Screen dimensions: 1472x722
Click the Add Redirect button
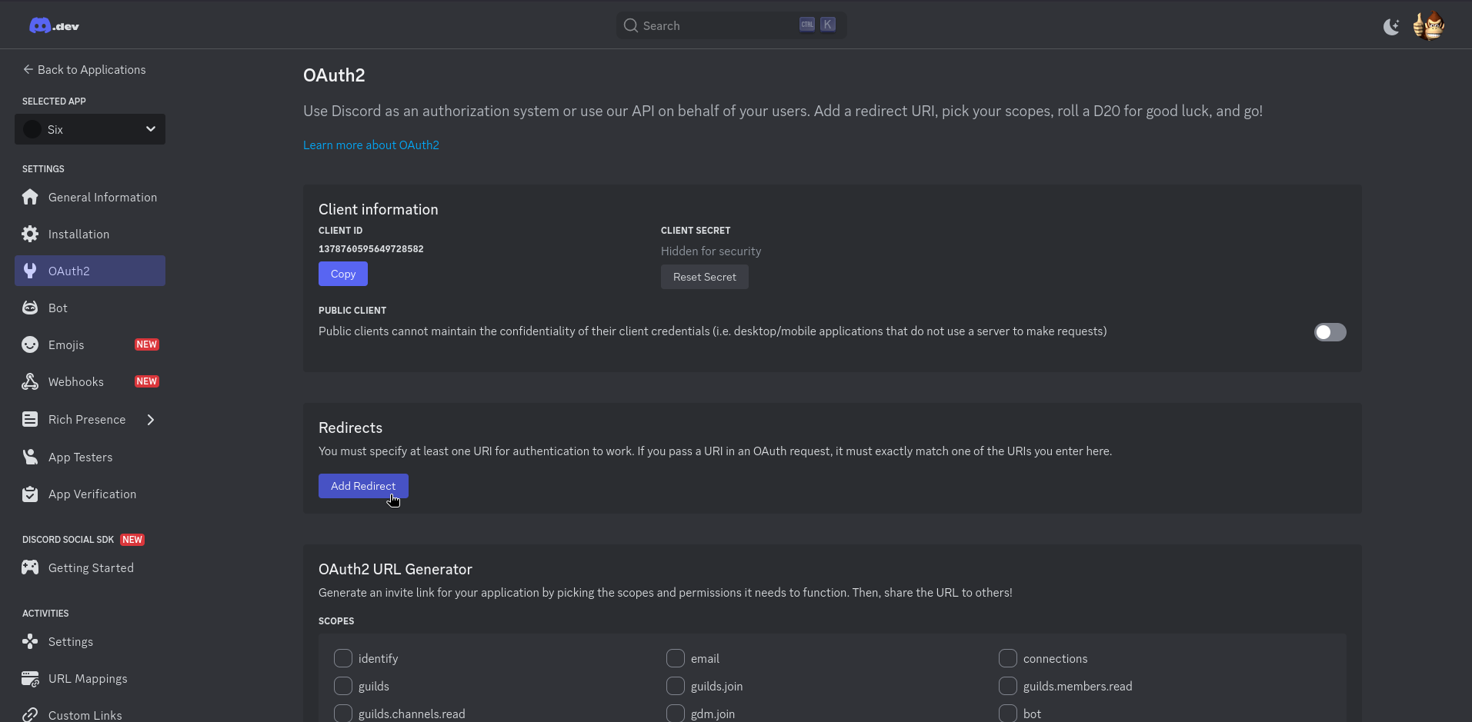click(363, 486)
